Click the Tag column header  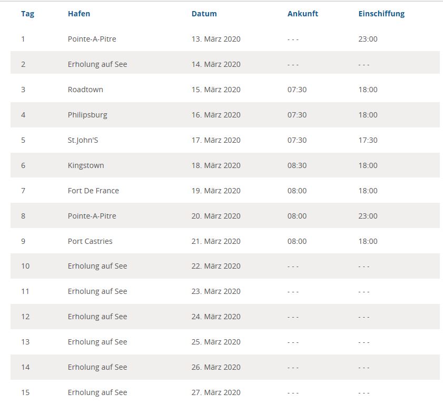tap(27, 14)
